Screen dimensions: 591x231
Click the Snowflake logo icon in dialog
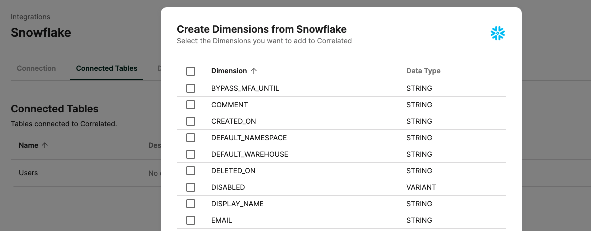(498, 33)
